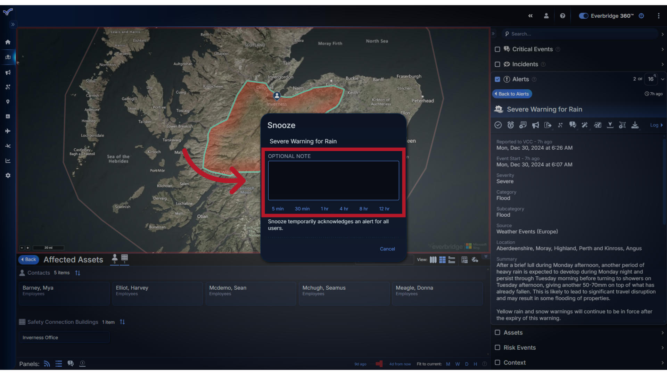Click the chat panel icon in Panels bar
Image resolution: width=667 pixels, height=375 pixels.
71,364
